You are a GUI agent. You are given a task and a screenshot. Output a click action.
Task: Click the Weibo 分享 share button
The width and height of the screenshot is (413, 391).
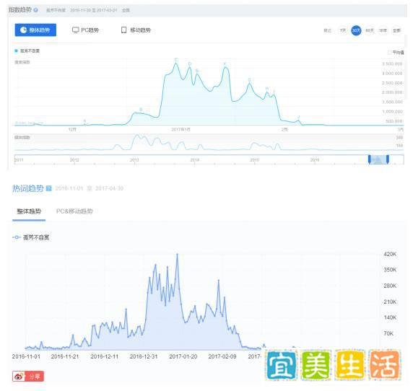[28, 377]
